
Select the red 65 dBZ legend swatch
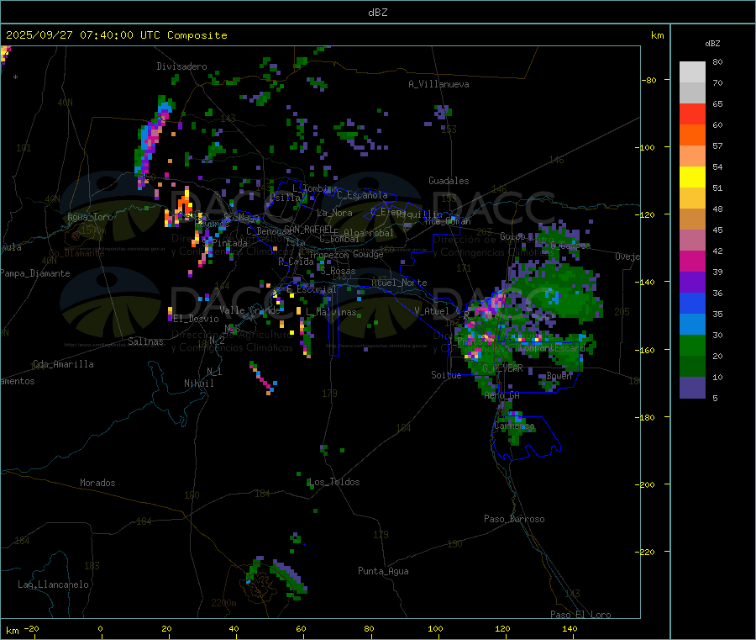[692, 114]
